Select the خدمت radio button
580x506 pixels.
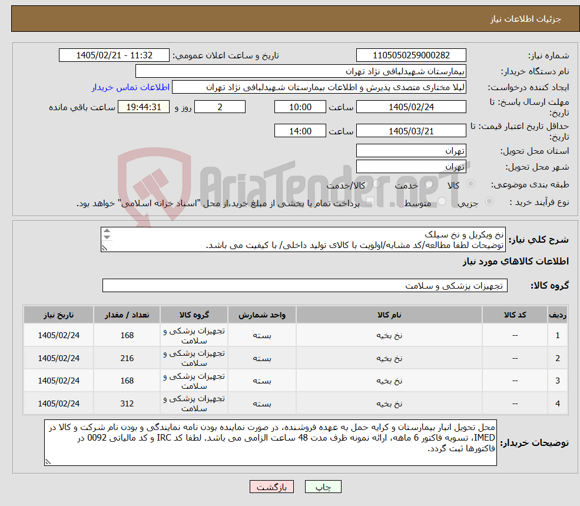tap(429, 184)
